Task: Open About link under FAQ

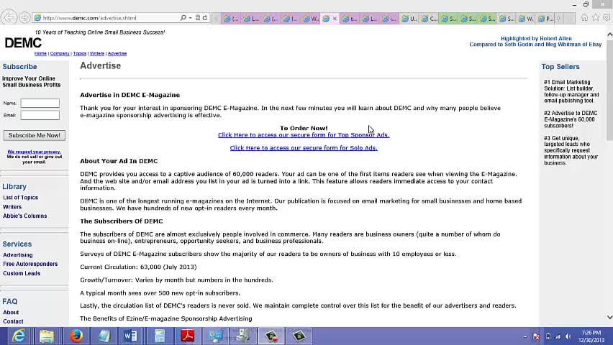Action: [x=11, y=313]
